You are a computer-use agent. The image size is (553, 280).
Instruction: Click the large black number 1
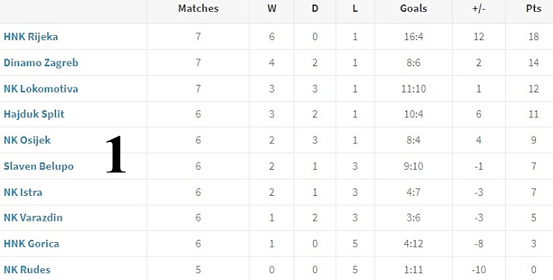coord(116,154)
